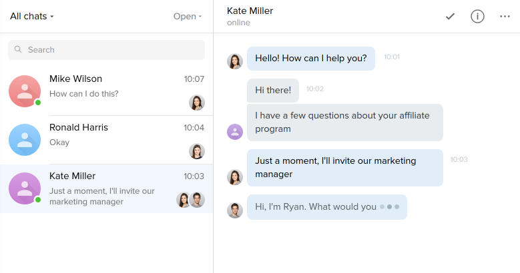Click agent photo in Ronald Harris's row
520x273 pixels.
click(x=197, y=151)
